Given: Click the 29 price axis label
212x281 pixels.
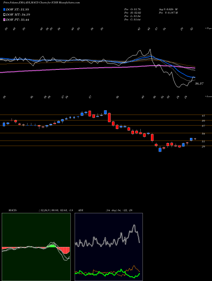Looking at the screenshot, I should click(203, 146).
